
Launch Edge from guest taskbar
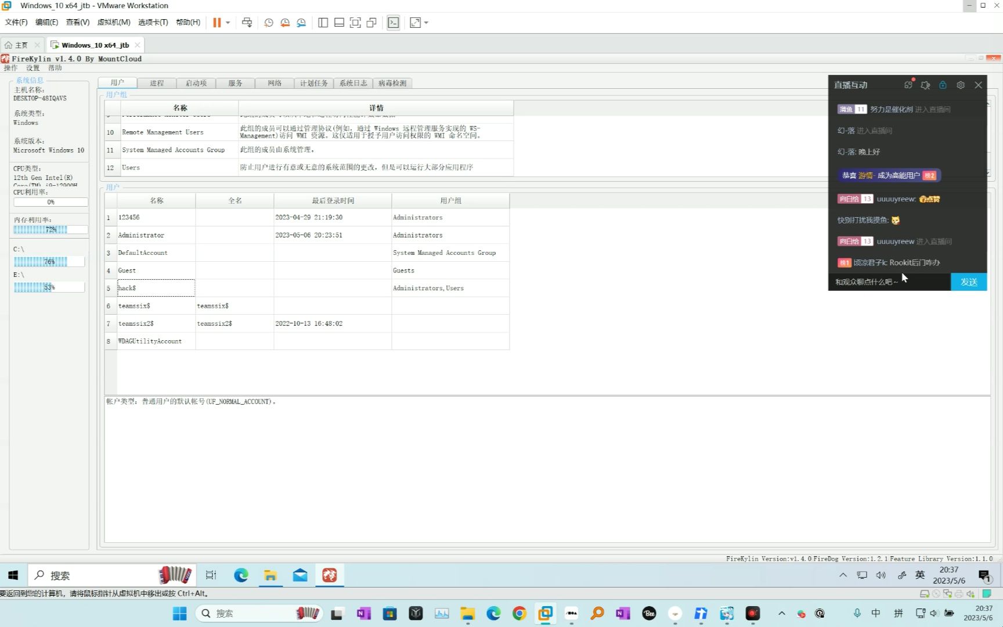point(241,575)
